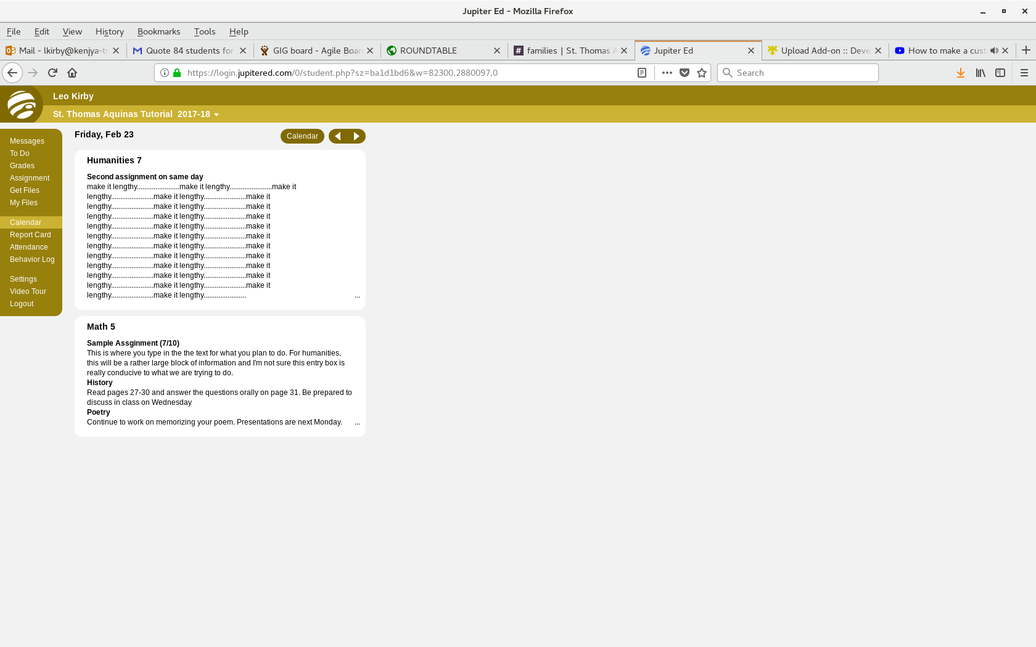Image resolution: width=1036 pixels, height=647 pixels.
Task: Click the Humanities 7 class heading
Action: [114, 160]
